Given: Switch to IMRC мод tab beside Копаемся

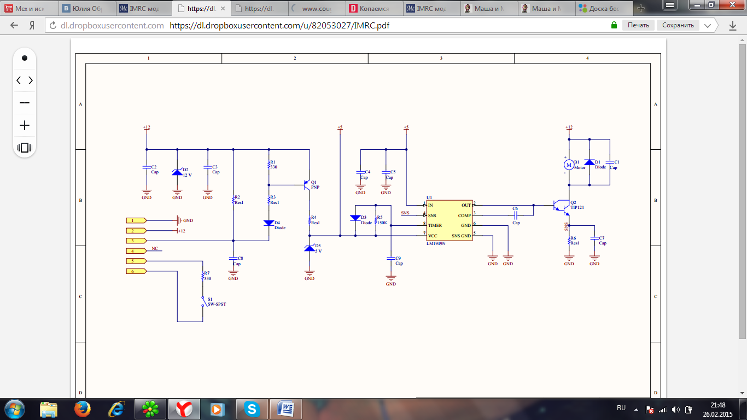Looking at the screenshot, I should 432,8.
